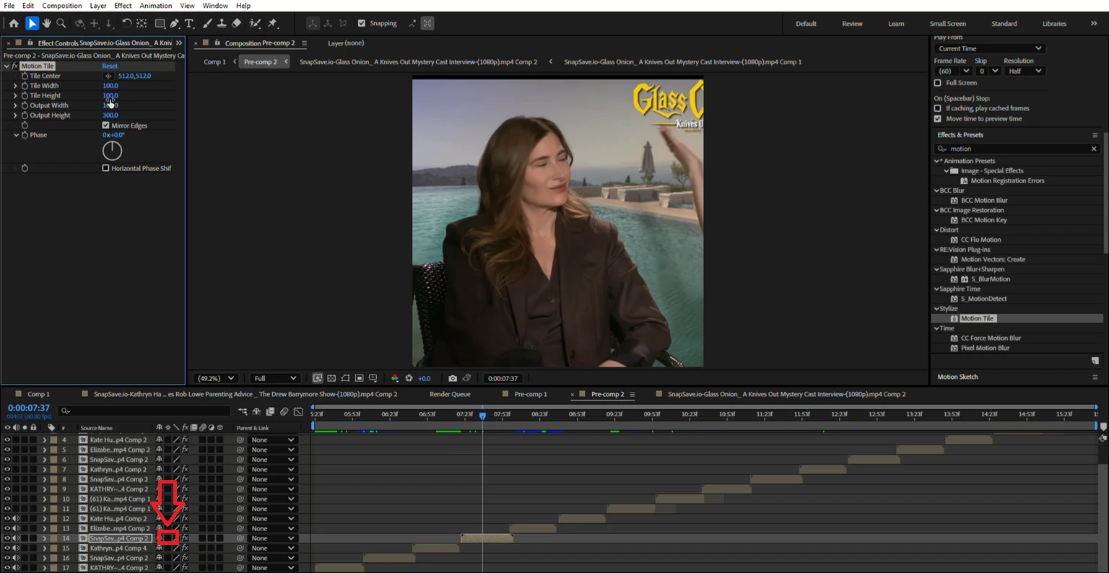Select the Clone Stamp tool

pyautogui.click(x=222, y=23)
